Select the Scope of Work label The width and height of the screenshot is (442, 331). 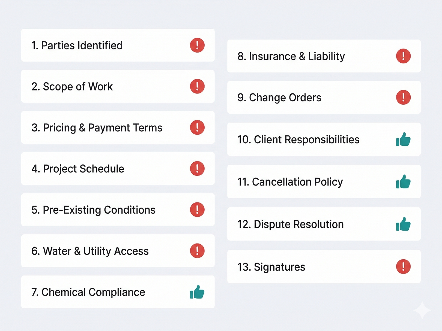point(72,87)
